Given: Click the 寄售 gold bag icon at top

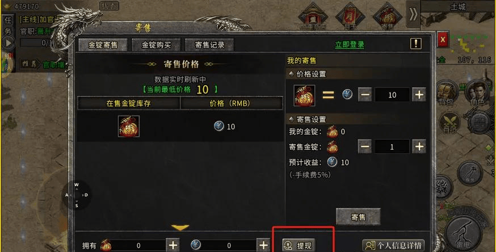Looking at the screenshot, I should pos(387,16).
